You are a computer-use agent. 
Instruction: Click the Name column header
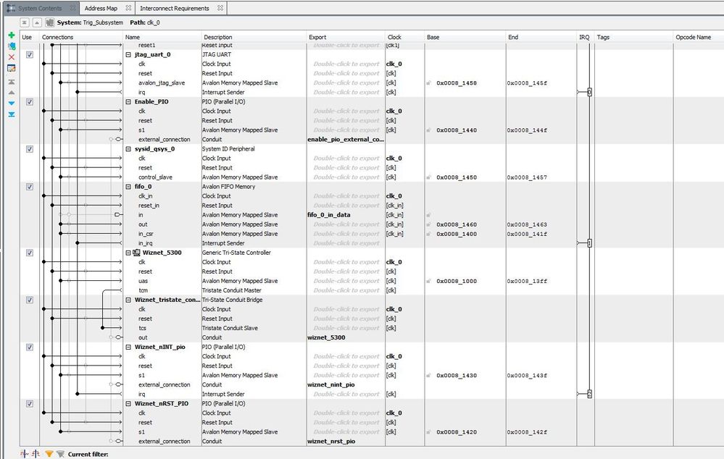click(x=162, y=37)
